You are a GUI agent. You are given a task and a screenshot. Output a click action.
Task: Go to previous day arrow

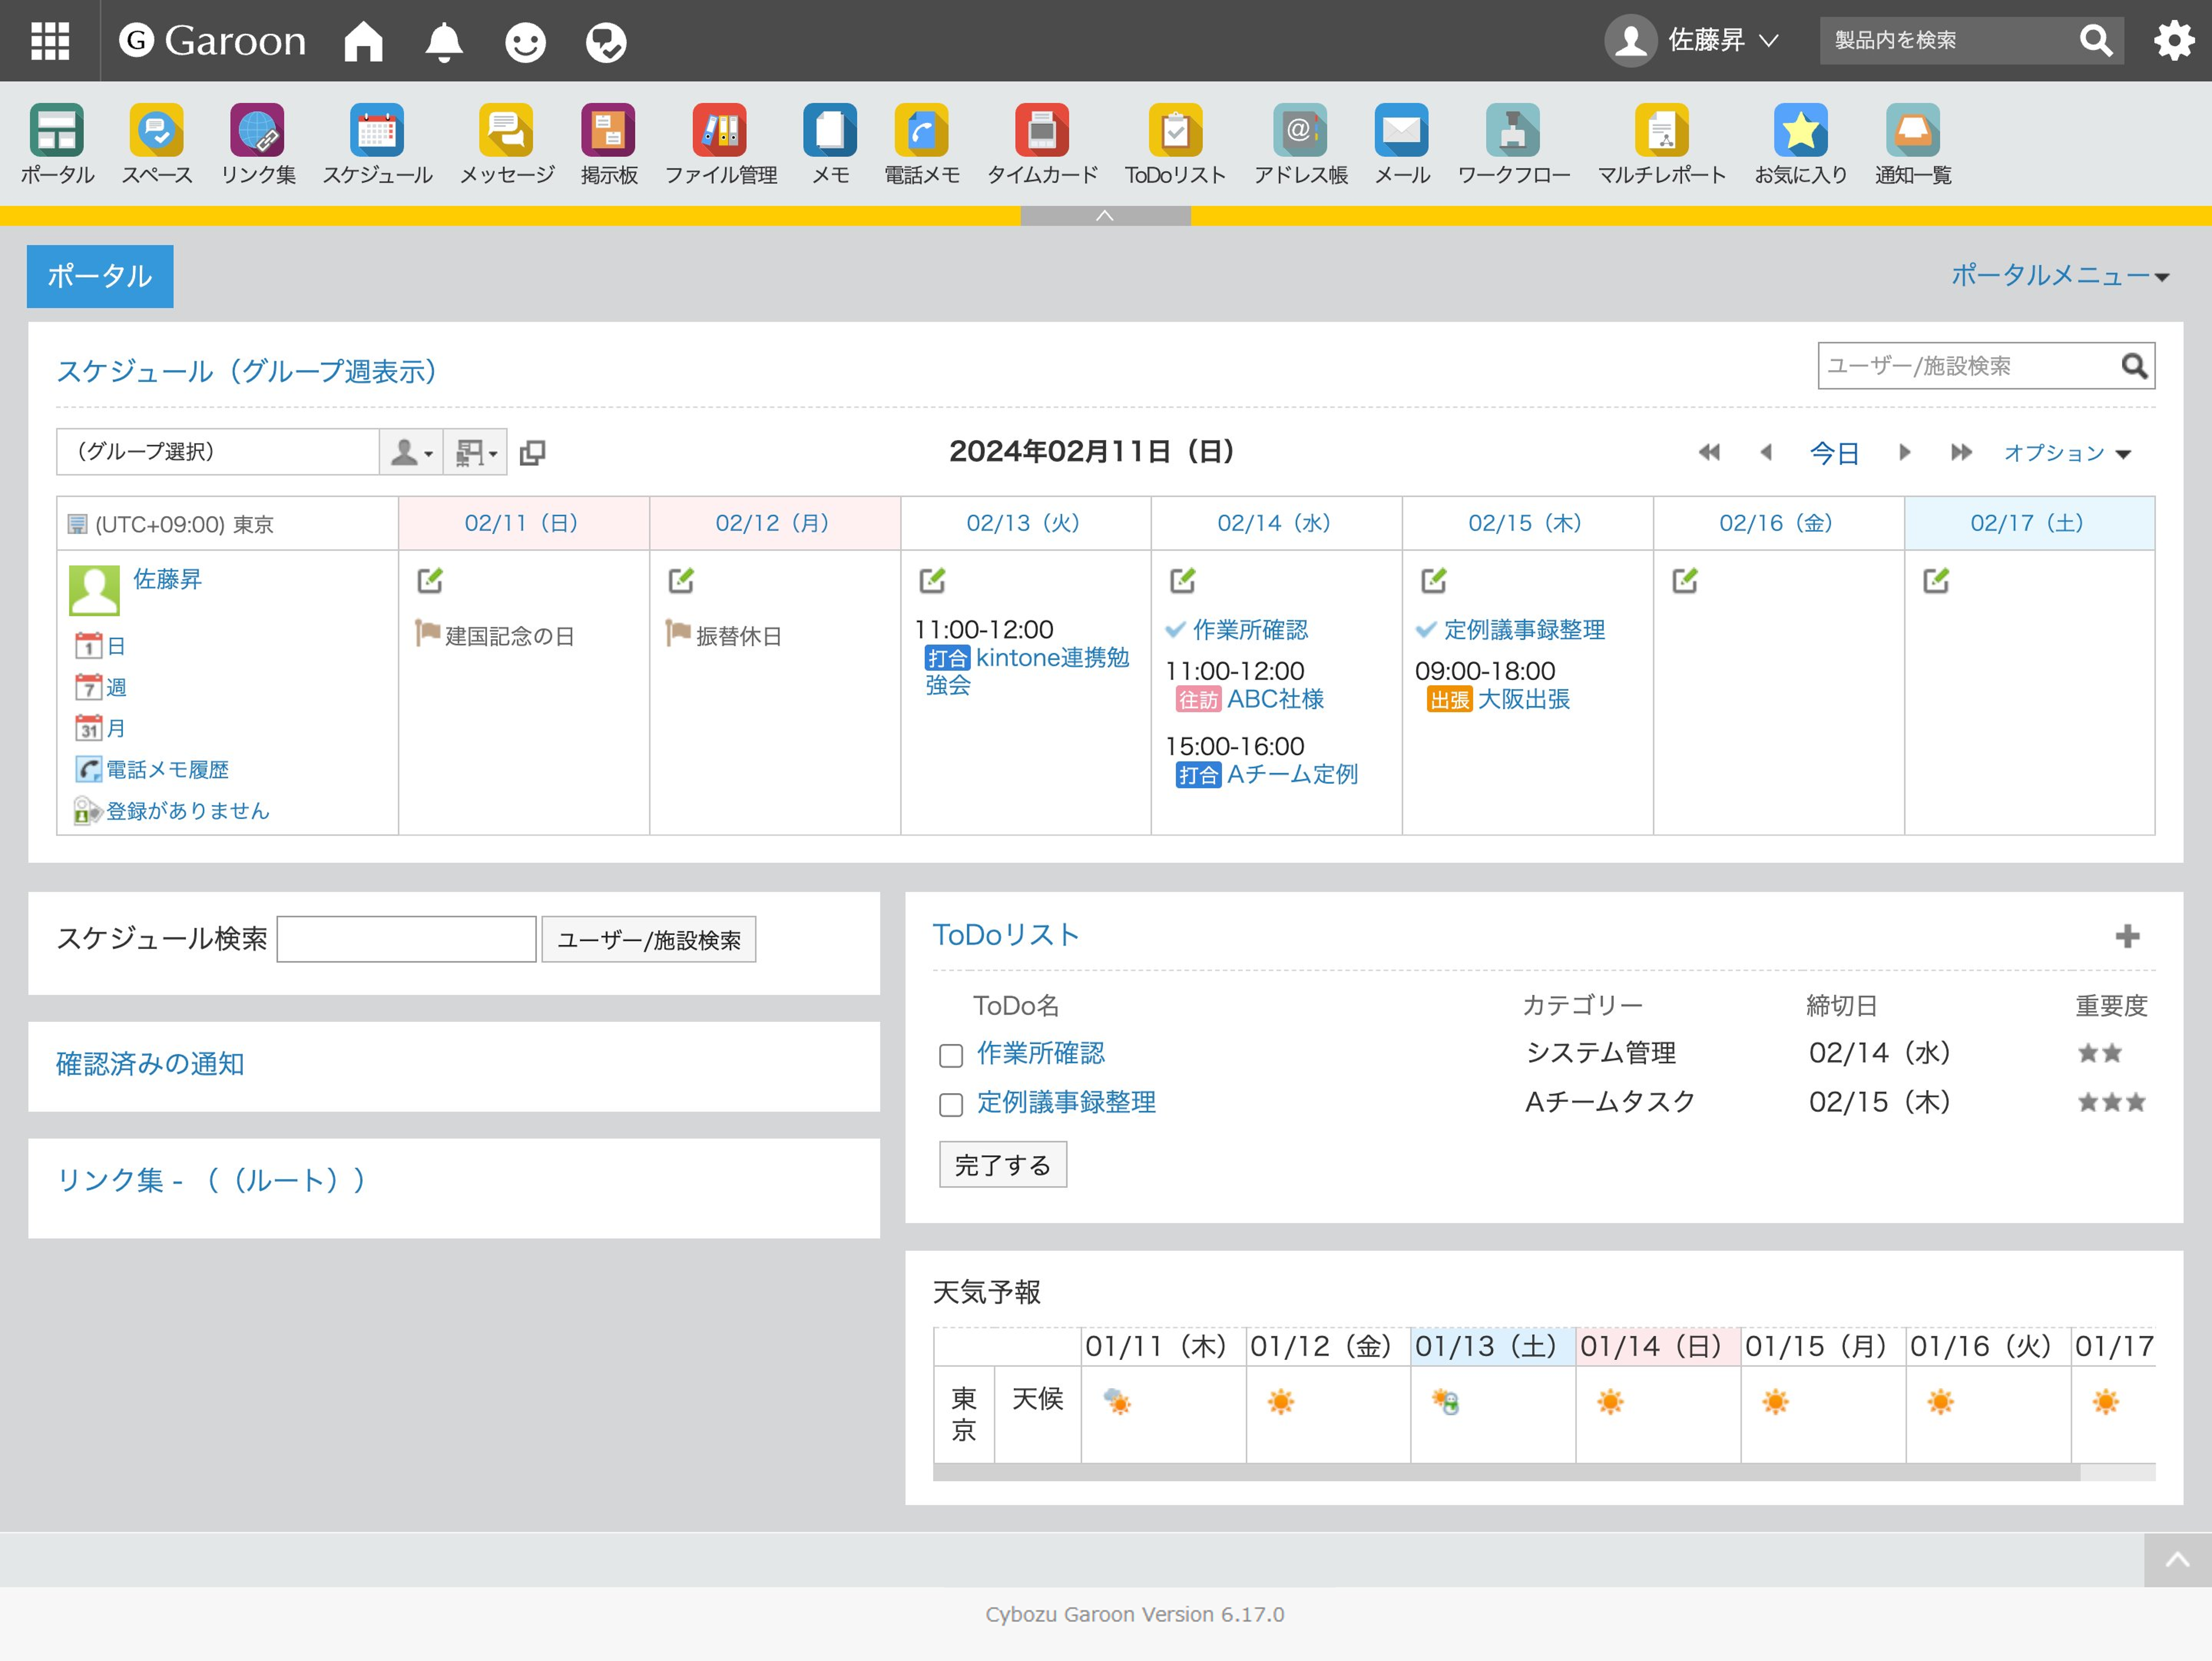[x=1766, y=453]
